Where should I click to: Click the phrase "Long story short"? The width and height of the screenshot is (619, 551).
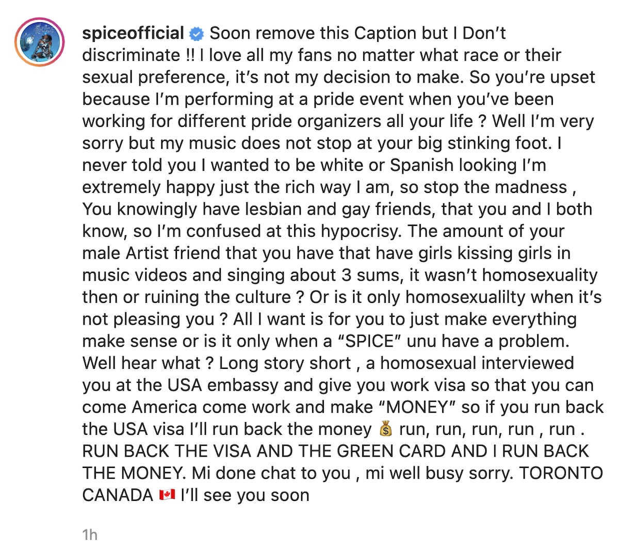(285, 363)
